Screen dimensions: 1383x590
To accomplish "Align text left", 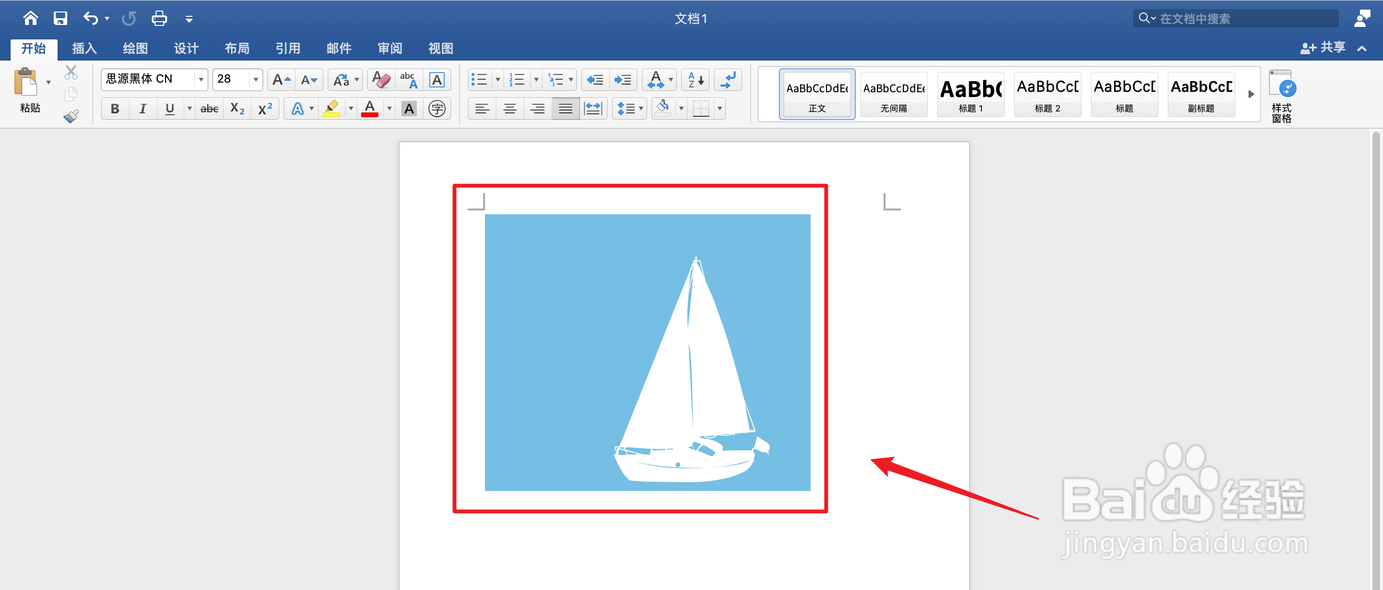I will (x=482, y=109).
